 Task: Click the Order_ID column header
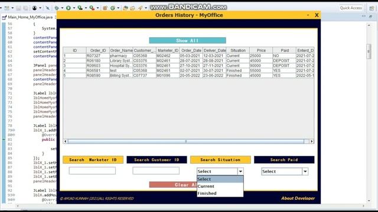(98, 50)
